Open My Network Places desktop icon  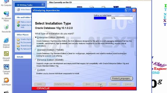point(6,16)
